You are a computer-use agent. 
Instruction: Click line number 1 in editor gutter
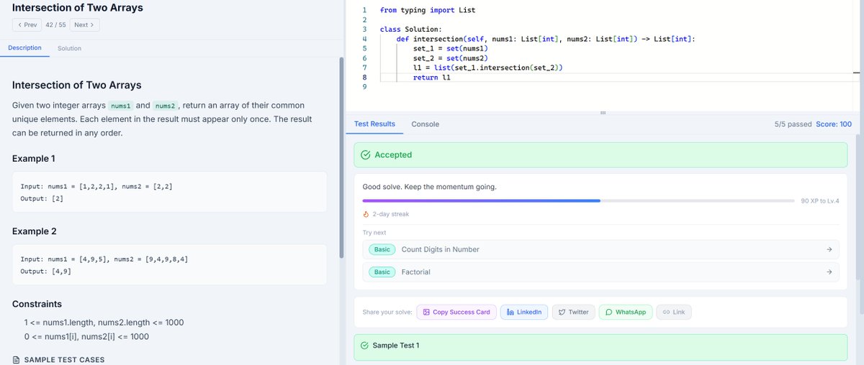pyautogui.click(x=364, y=10)
